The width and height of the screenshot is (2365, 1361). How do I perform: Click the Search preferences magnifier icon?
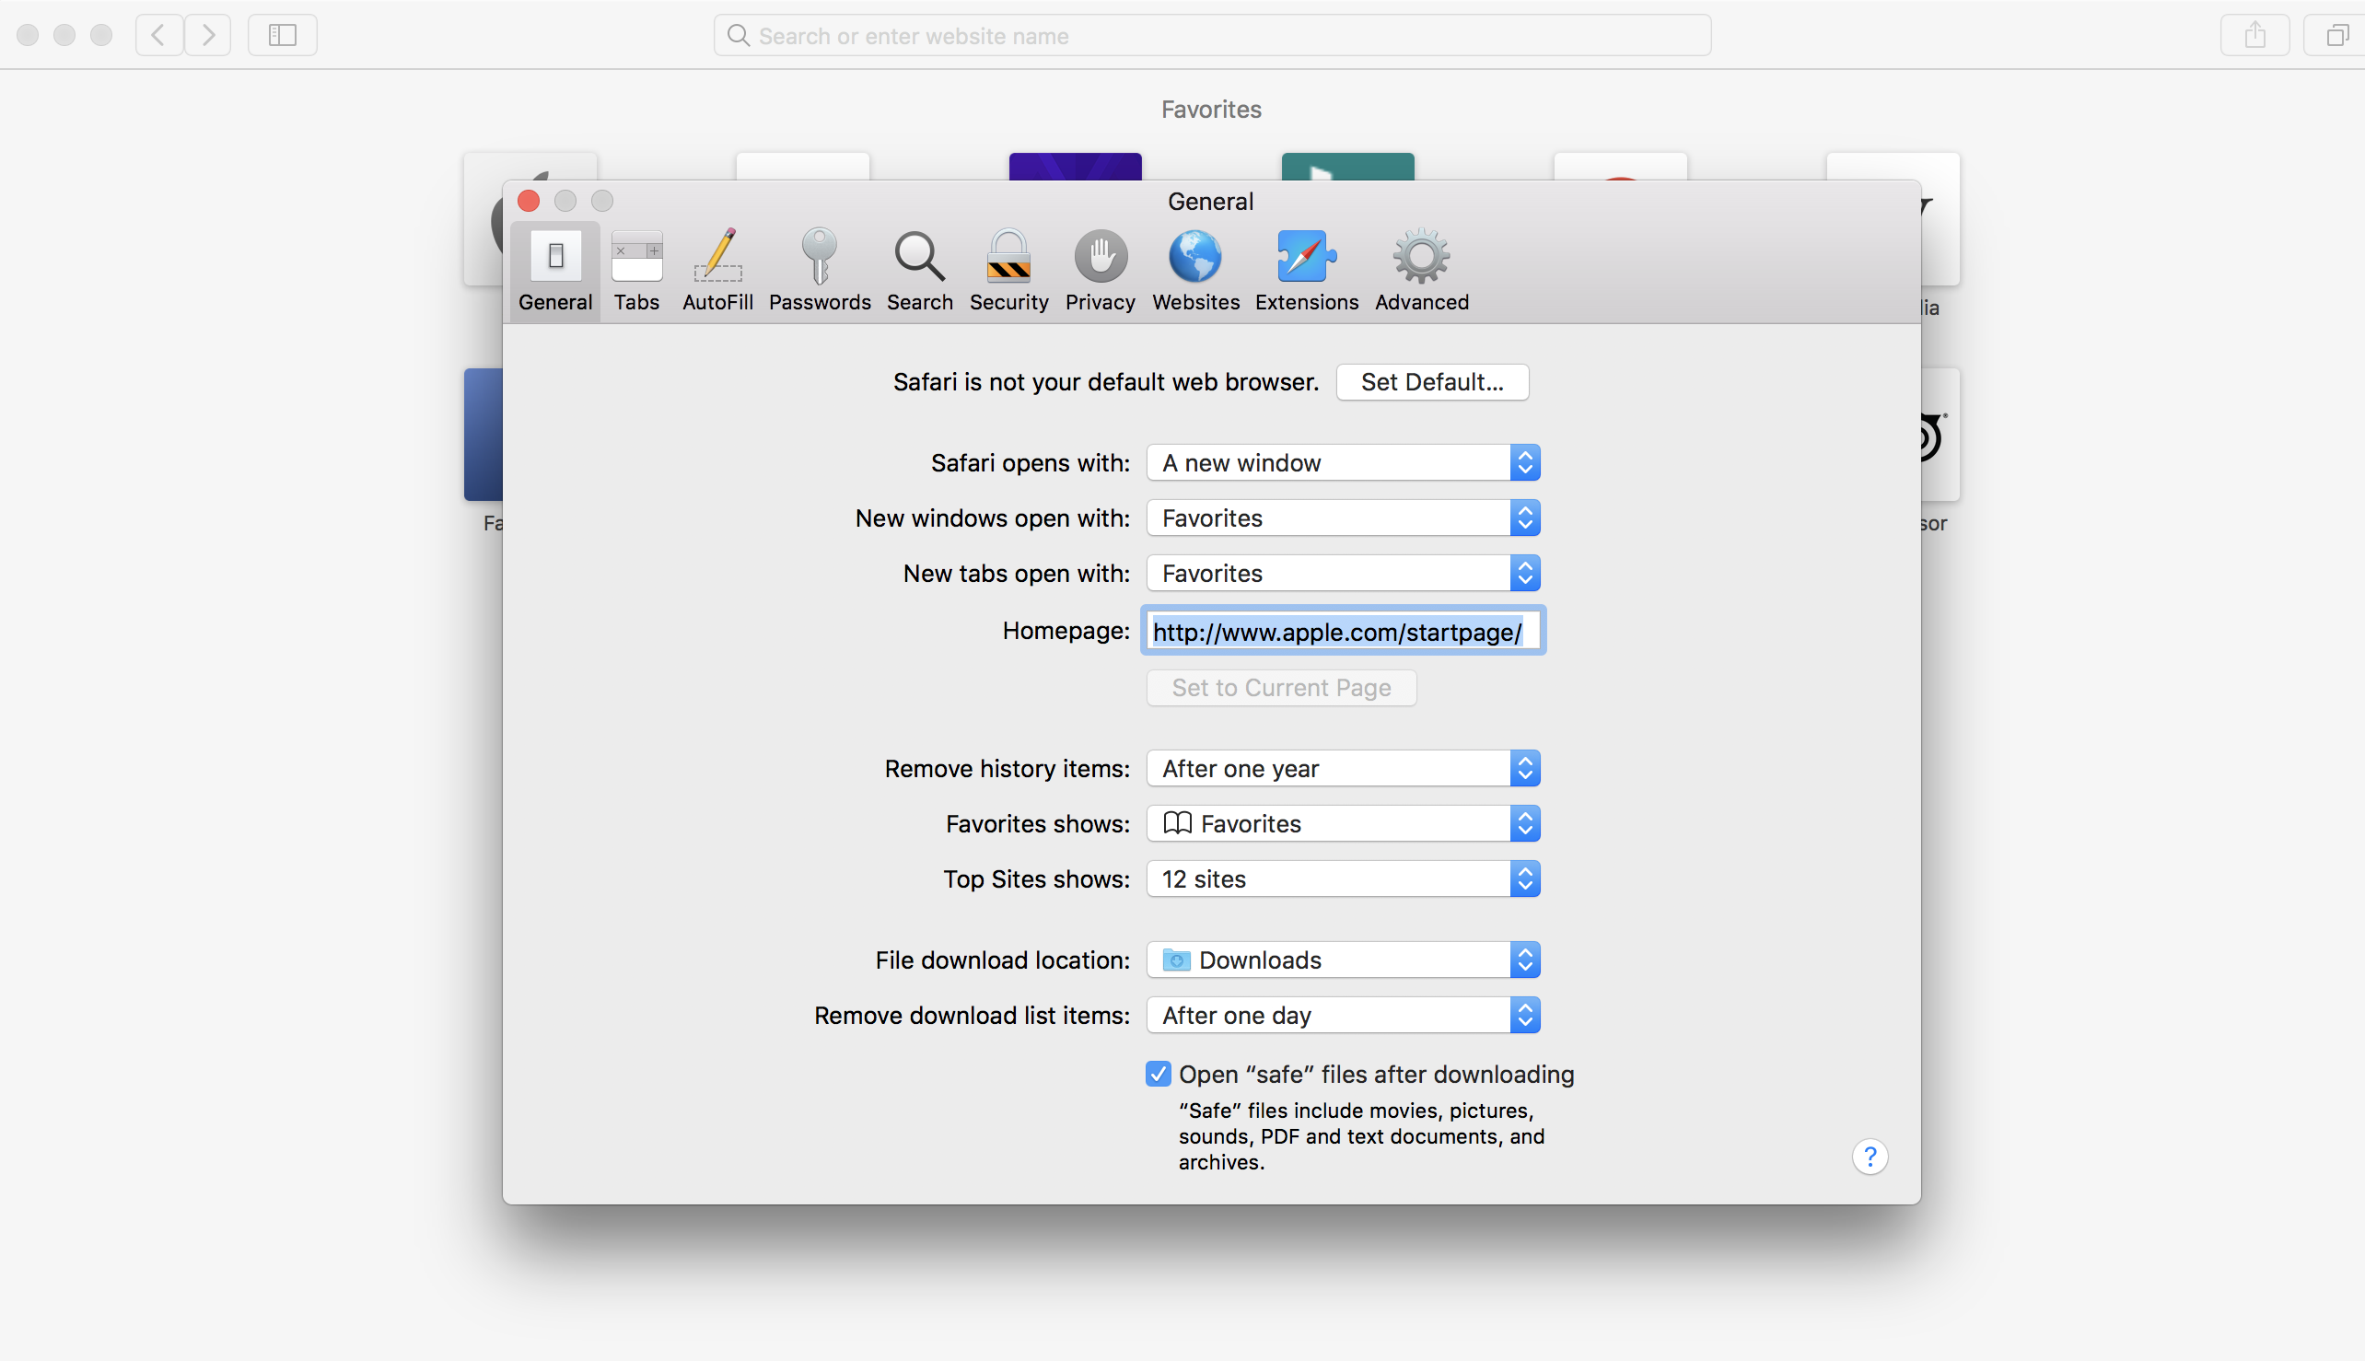(x=919, y=257)
